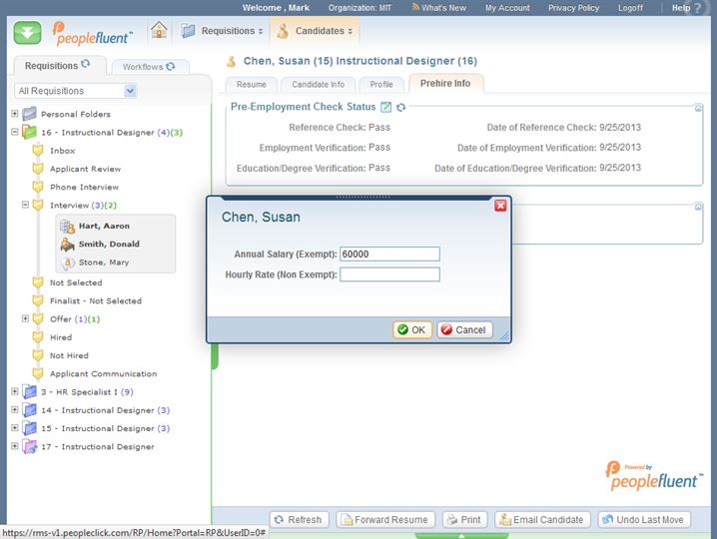Click the green download arrow icon
Screen dimensions: 717x539
(28, 31)
